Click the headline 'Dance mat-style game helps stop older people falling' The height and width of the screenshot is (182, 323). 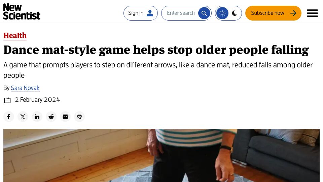(156, 50)
